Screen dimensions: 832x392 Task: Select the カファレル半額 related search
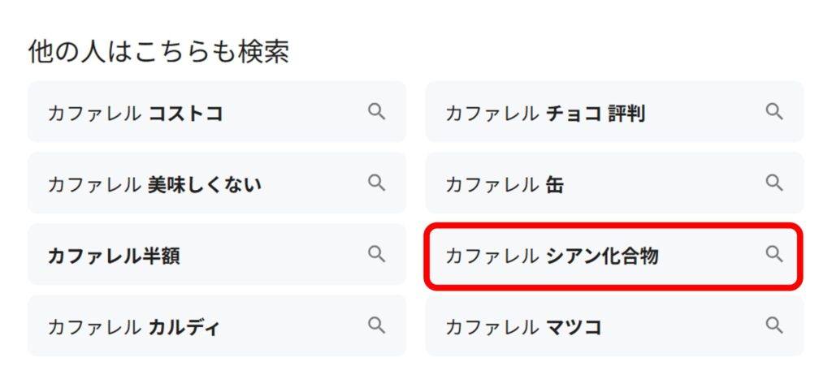(114, 256)
